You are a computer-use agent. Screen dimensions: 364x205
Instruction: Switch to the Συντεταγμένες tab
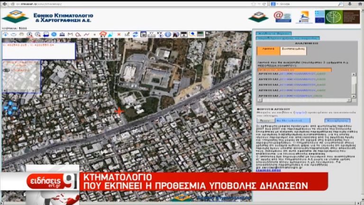[293, 51]
